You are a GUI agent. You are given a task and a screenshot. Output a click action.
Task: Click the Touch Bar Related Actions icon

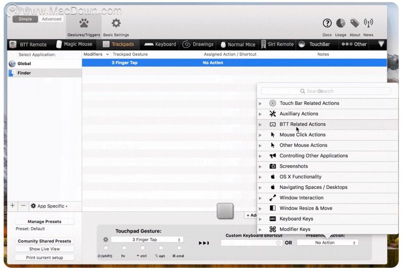click(x=273, y=103)
